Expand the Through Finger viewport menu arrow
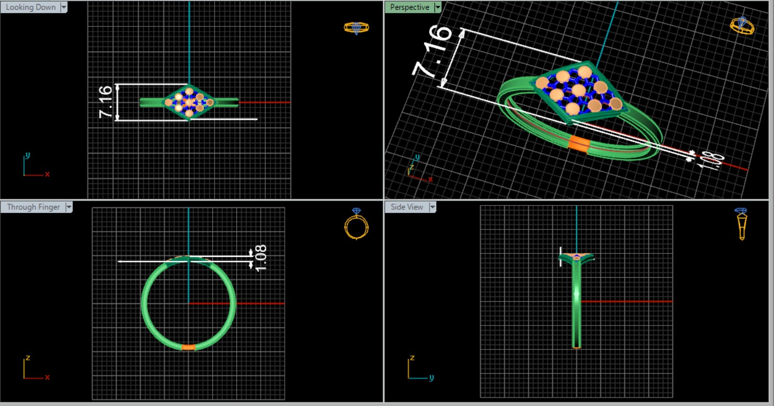 click(69, 207)
